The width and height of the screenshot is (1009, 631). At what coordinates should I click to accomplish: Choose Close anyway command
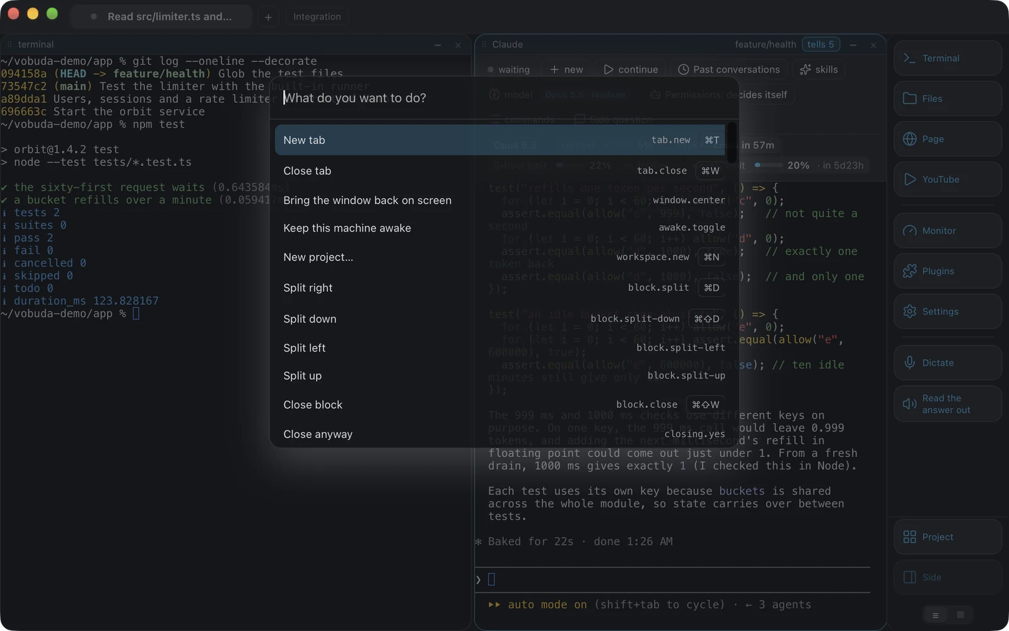point(499,434)
